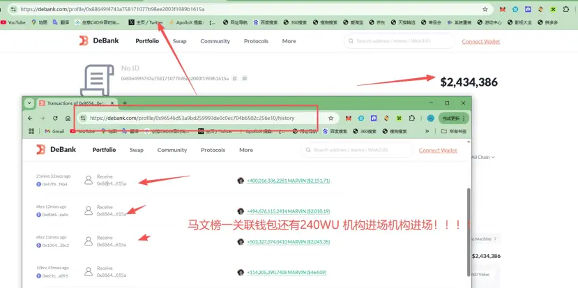
Task: Open transaction hash 0xec9c...a891
Action: click(55, 275)
